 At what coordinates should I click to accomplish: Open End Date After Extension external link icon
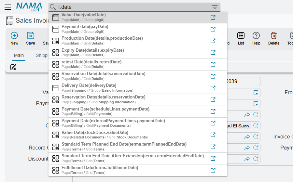[x=213, y=159]
